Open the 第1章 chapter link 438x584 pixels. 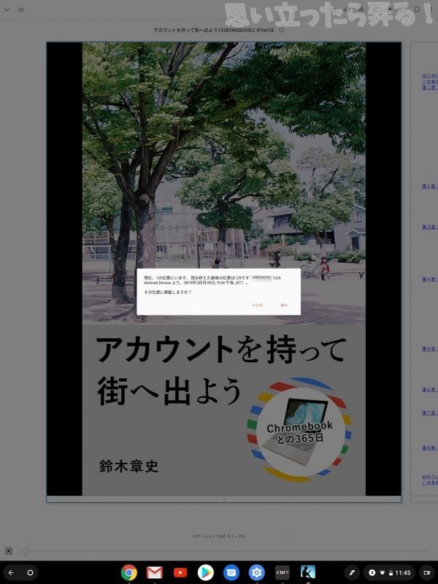430,88
